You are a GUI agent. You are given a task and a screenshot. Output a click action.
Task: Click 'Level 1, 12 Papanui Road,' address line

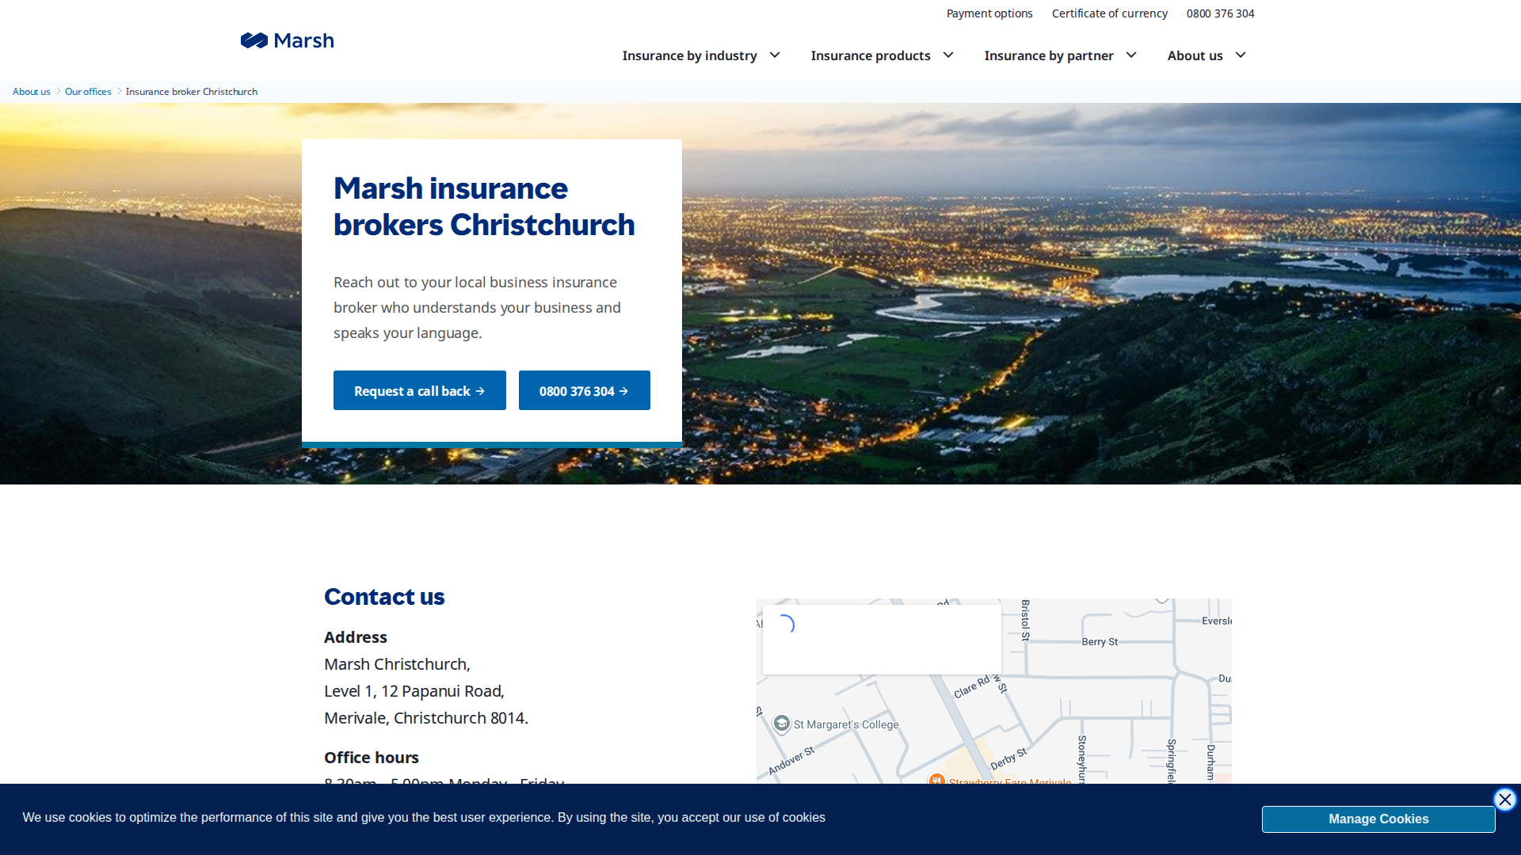[414, 691]
